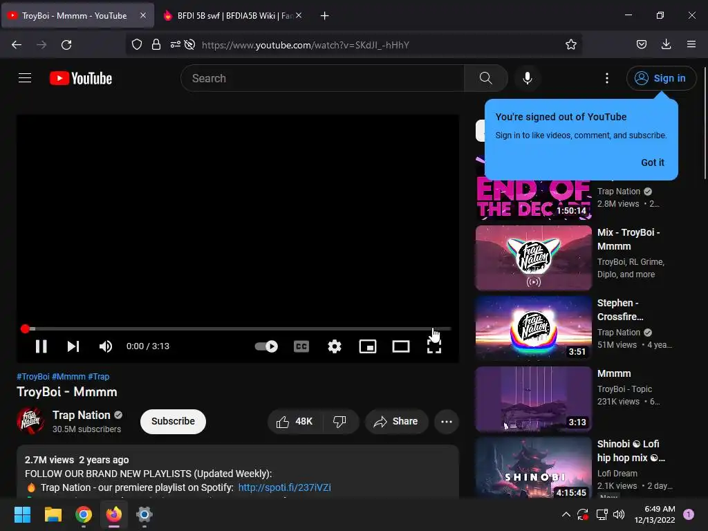Go back to previous page
The height and width of the screenshot is (531, 708).
17,45
